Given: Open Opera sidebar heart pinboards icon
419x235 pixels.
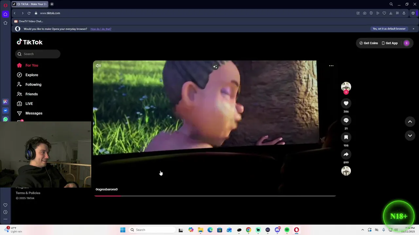Looking at the screenshot, I should 5,205.
